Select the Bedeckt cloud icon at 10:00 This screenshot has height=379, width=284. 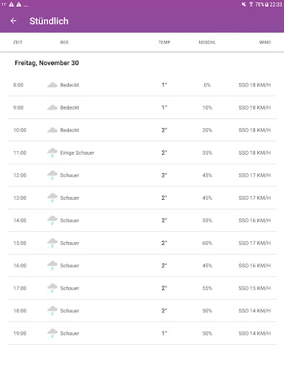pyautogui.click(x=53, y=130)
